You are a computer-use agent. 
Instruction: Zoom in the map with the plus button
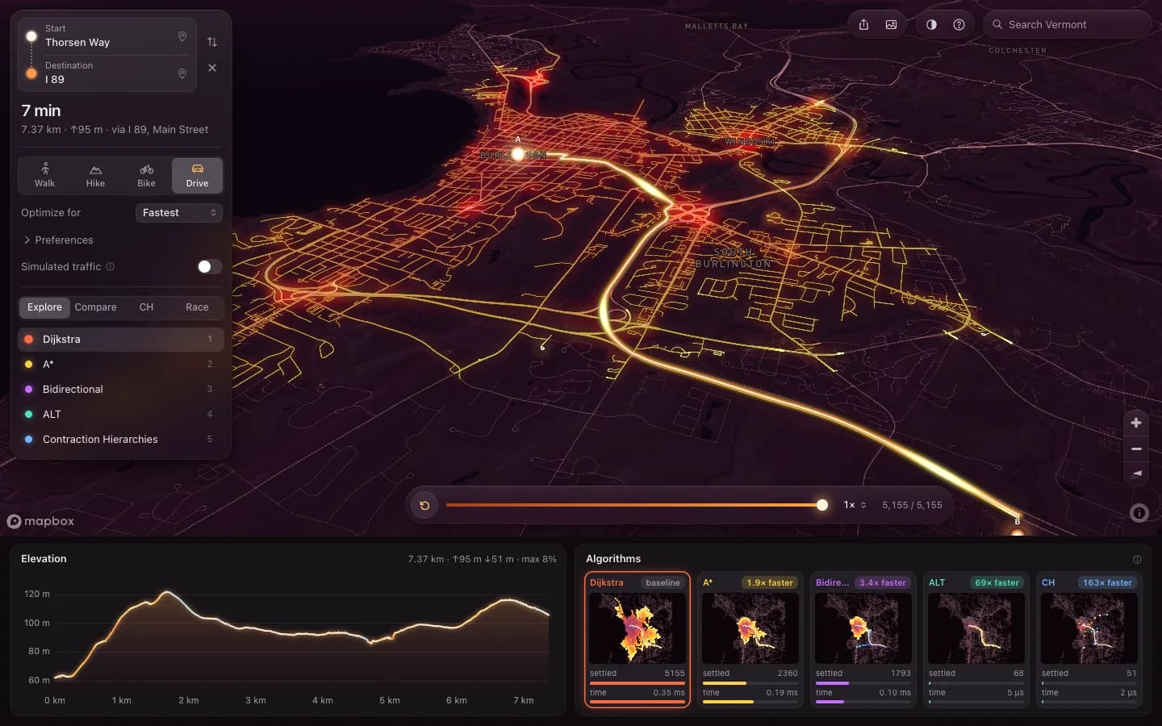[x=1136, y=423]
